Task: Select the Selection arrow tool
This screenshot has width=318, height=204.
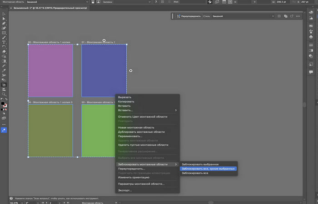Action: pos(4,14)
